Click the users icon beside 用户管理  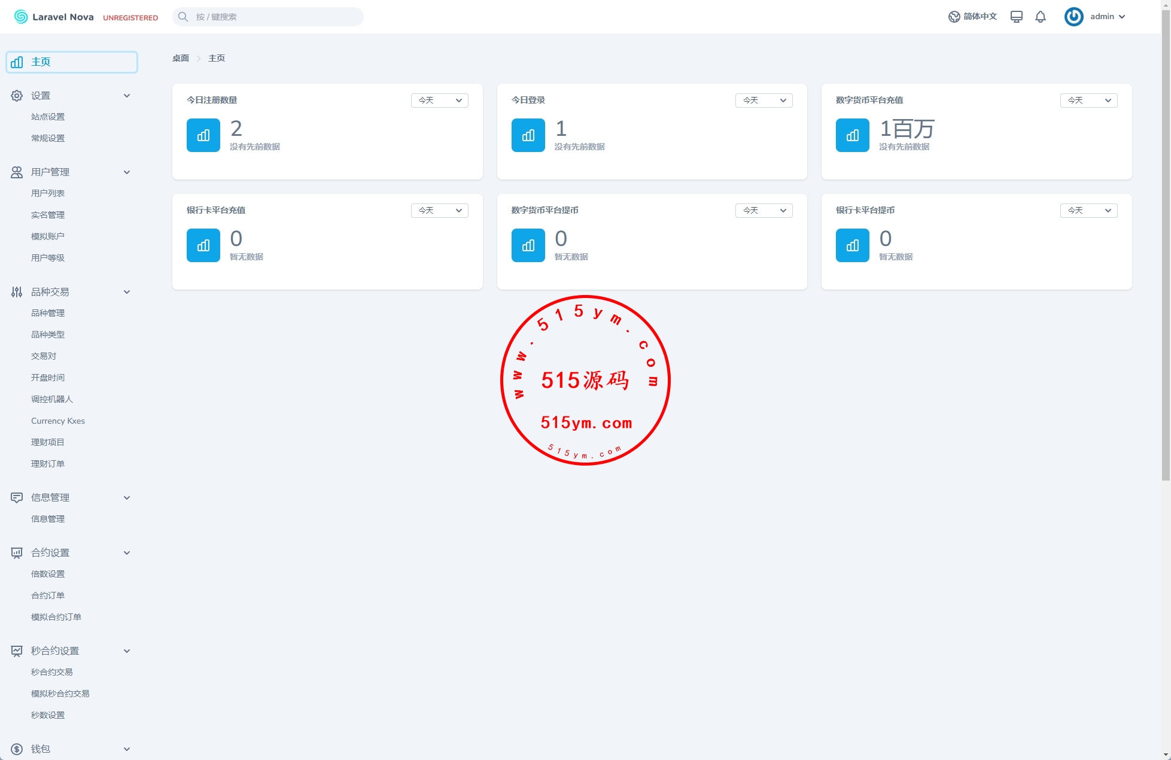point(17,172)
